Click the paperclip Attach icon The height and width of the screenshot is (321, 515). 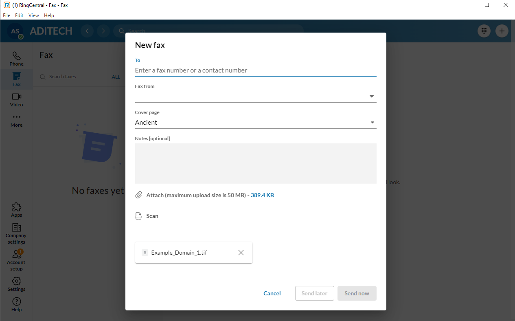[x=138, y=195]
